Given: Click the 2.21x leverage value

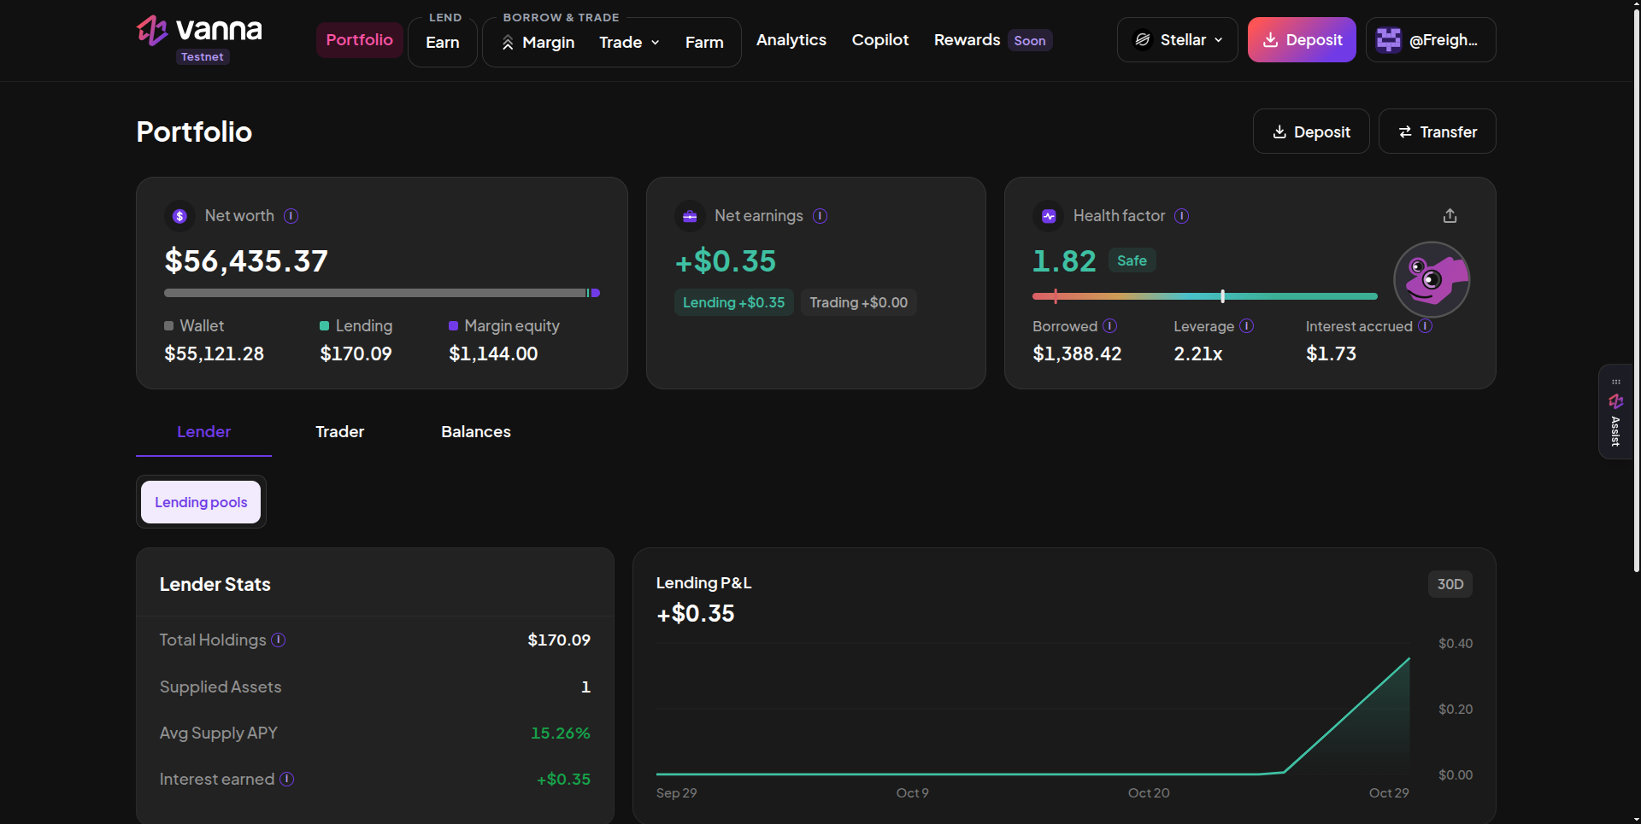Looking at the screenshot, I should [x=1198, y=354].
